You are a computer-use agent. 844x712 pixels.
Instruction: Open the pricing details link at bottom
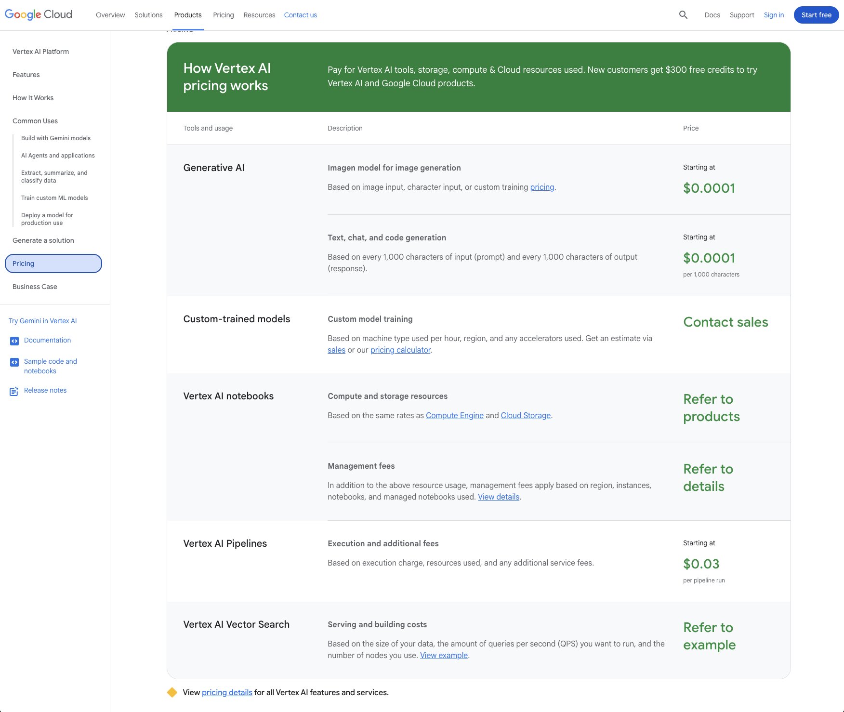227,692
